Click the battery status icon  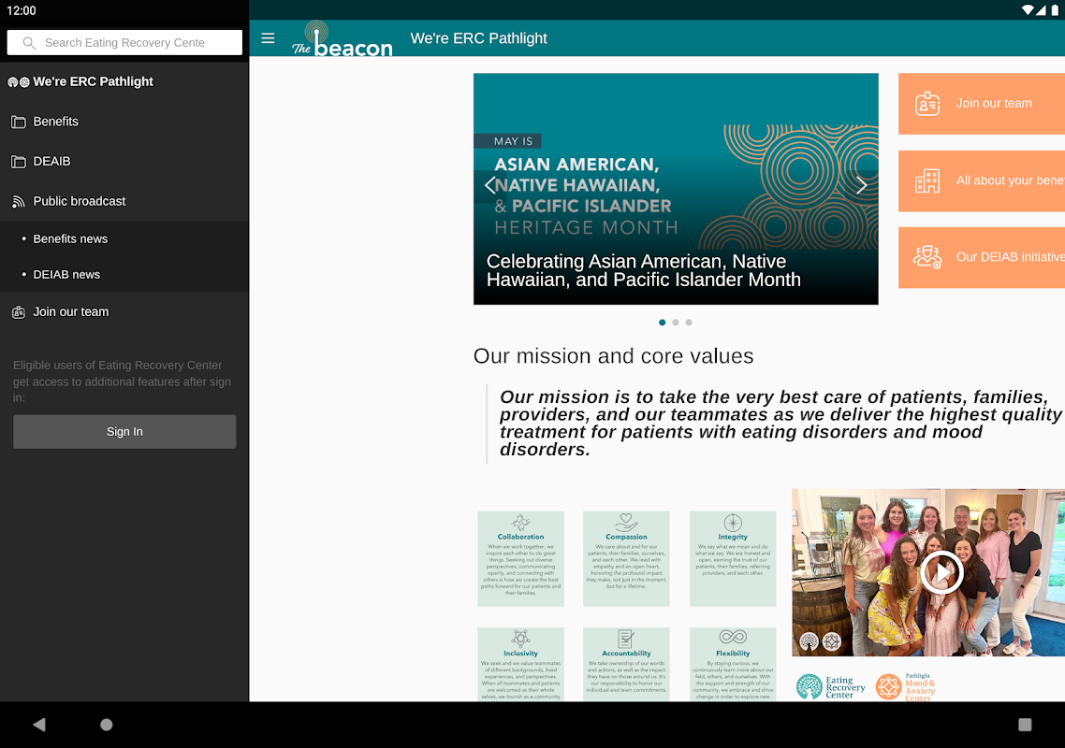pyautogui.click(x=1055, y=10)
